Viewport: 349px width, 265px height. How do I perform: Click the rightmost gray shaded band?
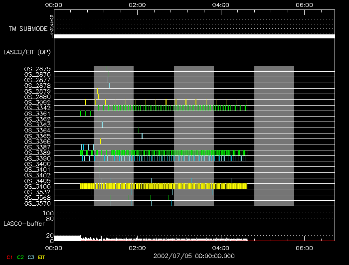(274, 134)
